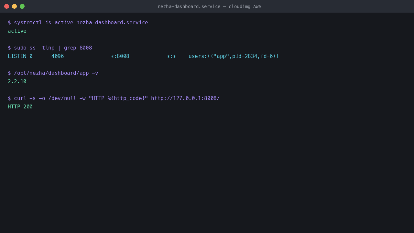The width and height of the screenshot is (414, 233).
Task: Click the *:8008 local address
Action: pos(120,56)
